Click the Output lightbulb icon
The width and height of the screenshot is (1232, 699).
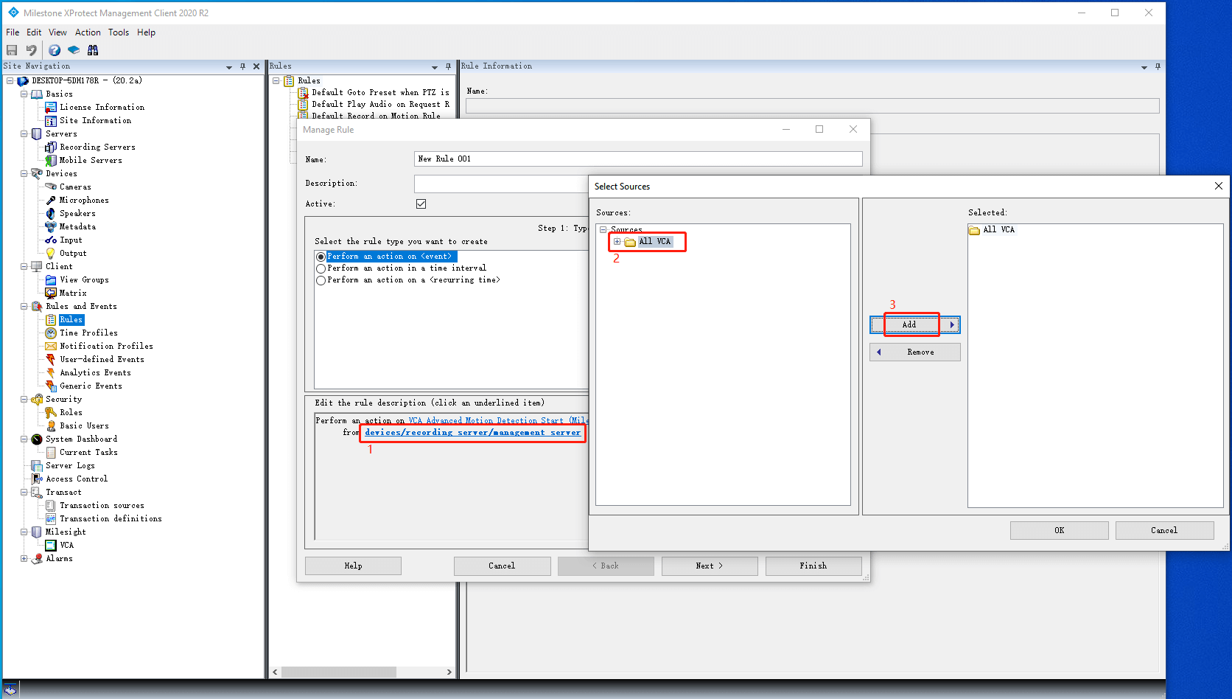pyautogui.click(x=51, y=253)
